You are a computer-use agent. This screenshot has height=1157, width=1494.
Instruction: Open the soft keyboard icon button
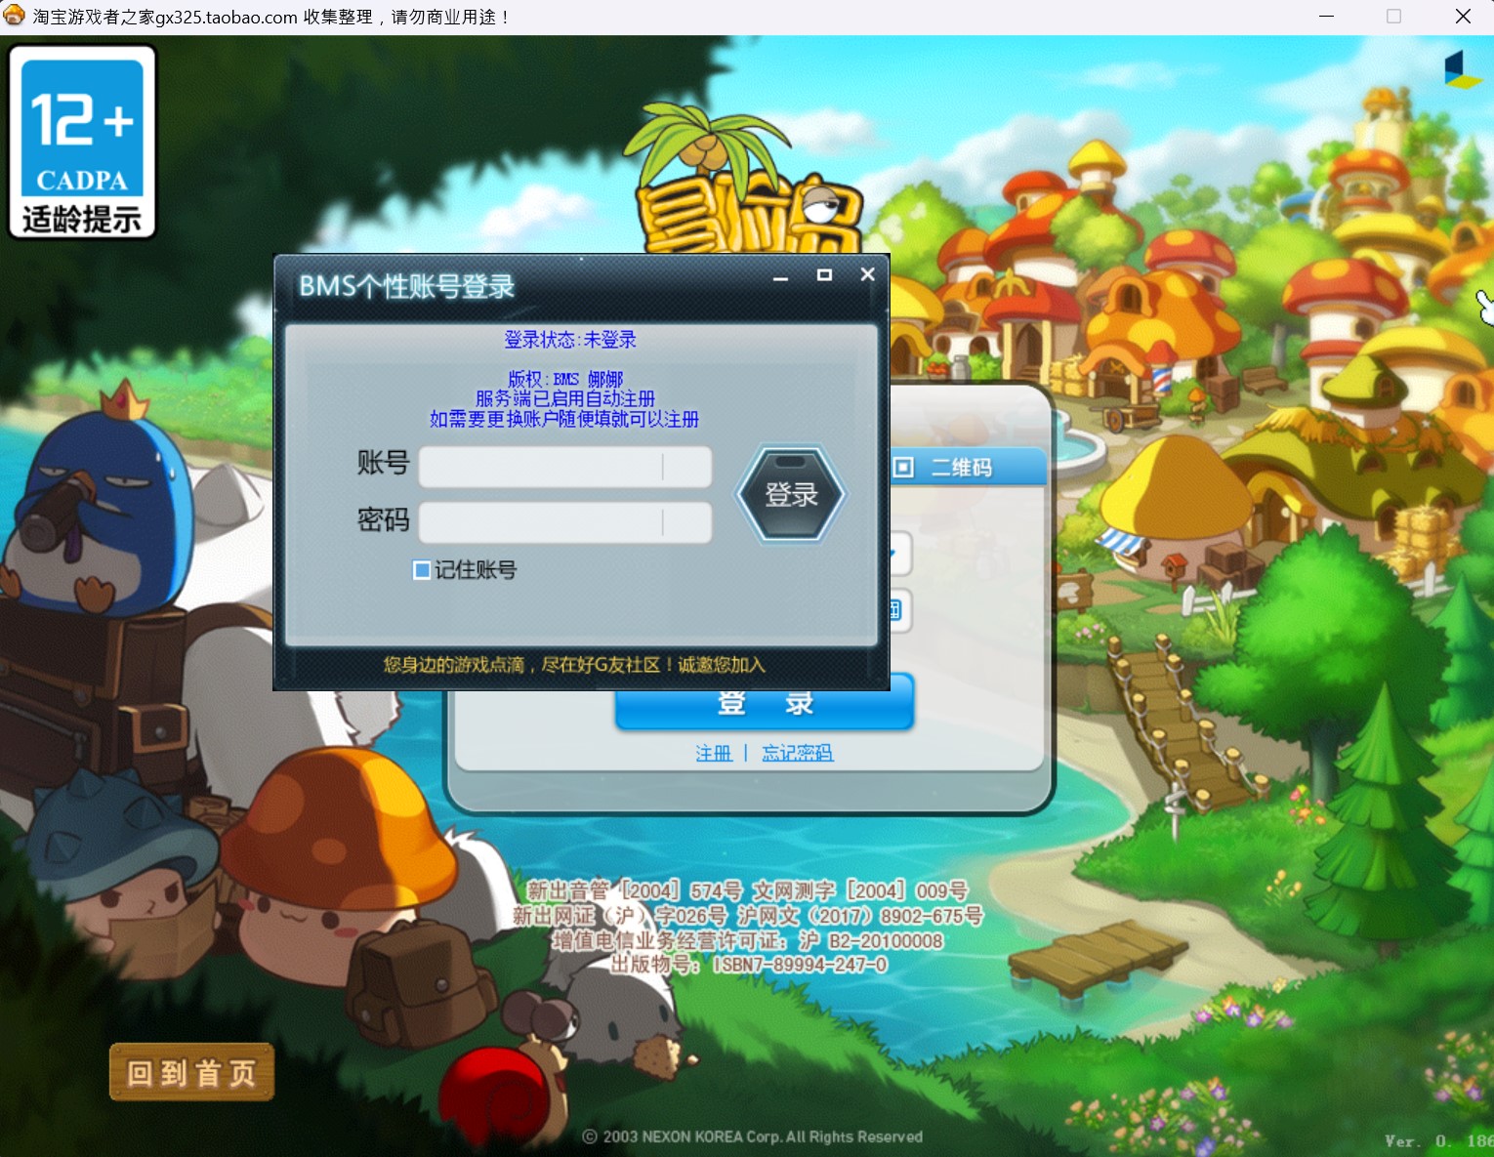pos(899,610)
